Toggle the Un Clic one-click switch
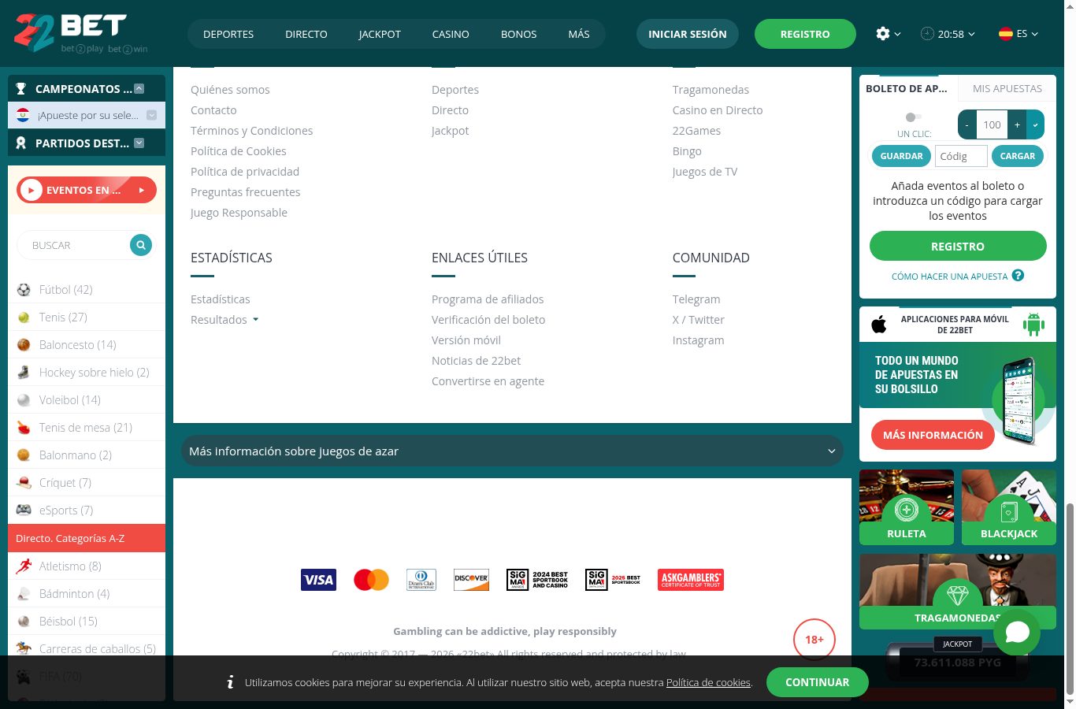Viewport: 1076px width, 709px height. [913, 117]
